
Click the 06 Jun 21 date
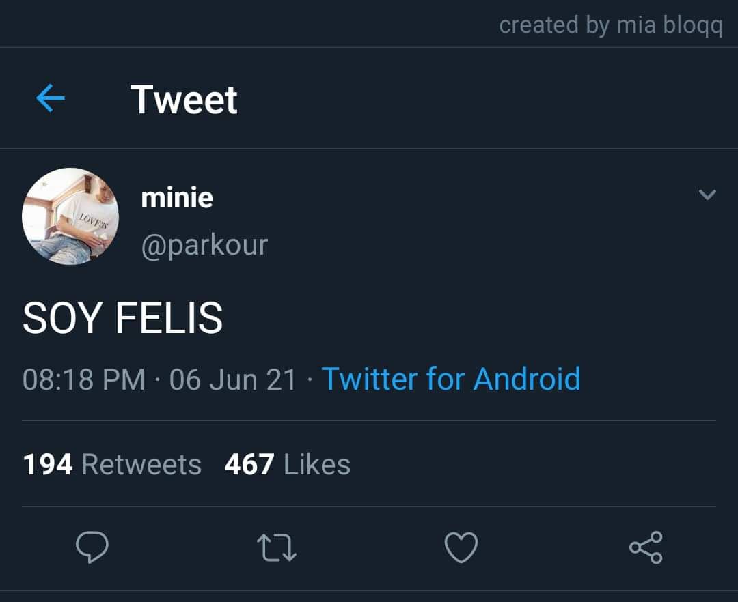pyautogui.click(x=233, y=379)
